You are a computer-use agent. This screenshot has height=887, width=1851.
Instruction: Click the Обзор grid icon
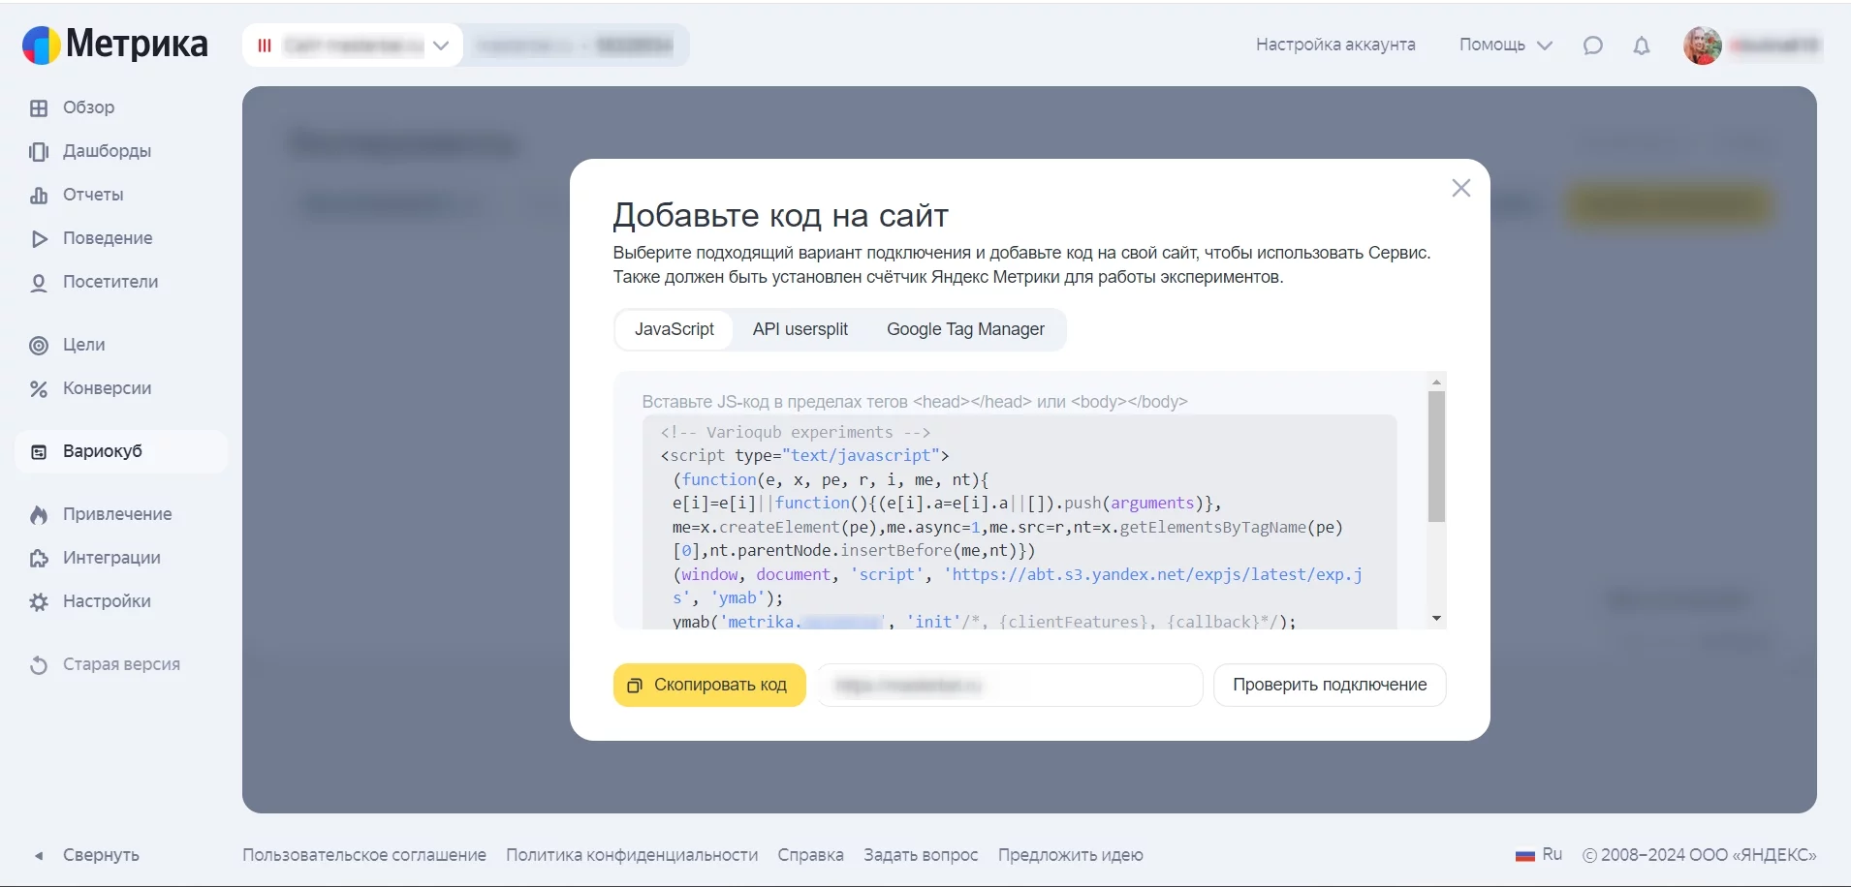pos(39,107)
